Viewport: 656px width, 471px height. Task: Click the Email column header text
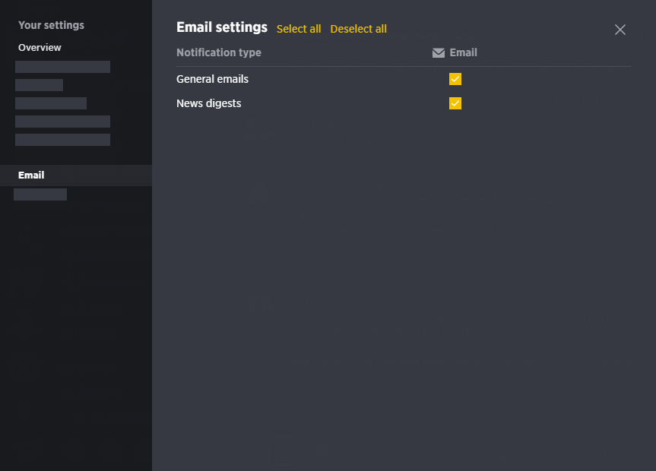(x=463, y=52)
